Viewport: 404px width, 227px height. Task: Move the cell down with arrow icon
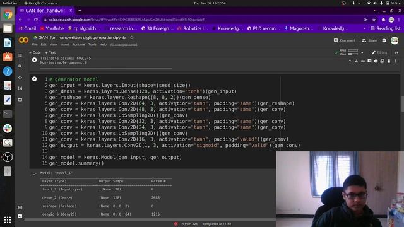pos(356,61)
